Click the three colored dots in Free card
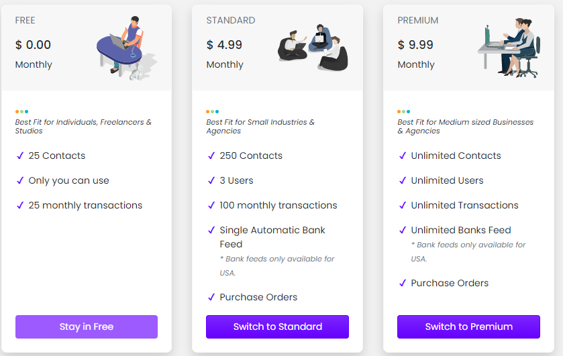Screen dimensions: 563x356 (x=21, y=111)
